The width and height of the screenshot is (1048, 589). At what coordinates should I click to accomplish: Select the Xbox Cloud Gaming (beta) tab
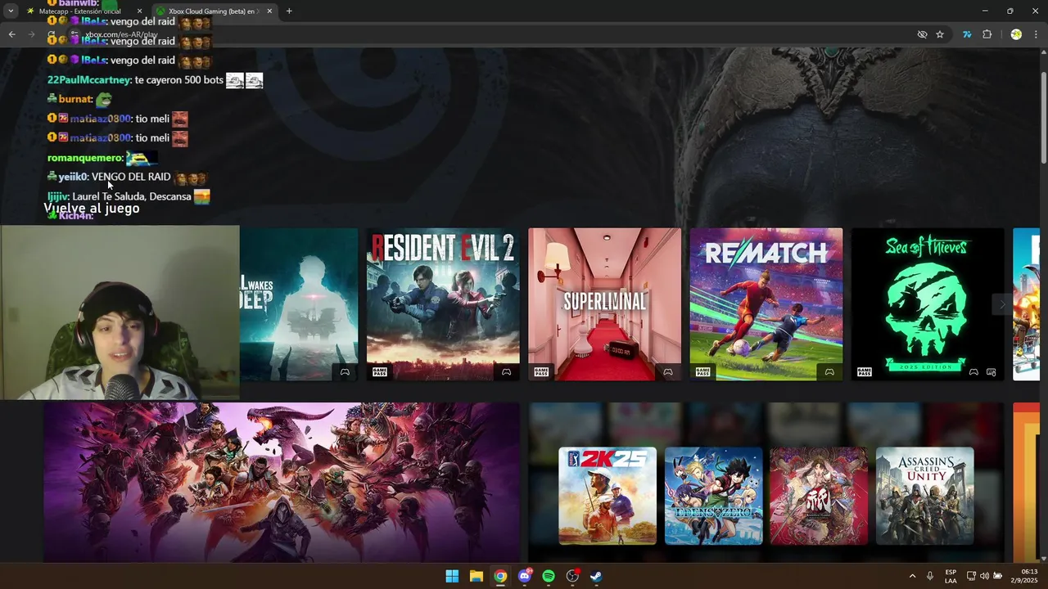click(x=215, y=11)
